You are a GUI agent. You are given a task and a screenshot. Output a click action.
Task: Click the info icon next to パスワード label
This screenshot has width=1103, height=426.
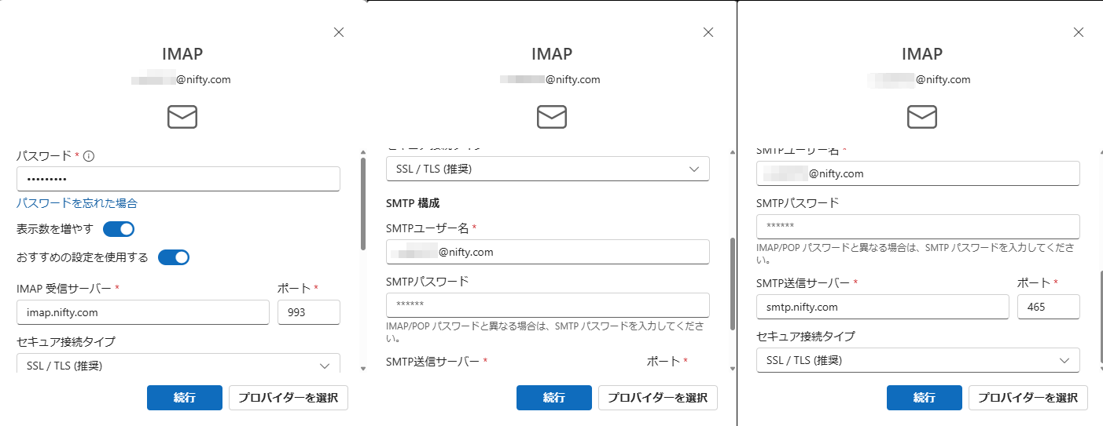(x=89, y=156)
